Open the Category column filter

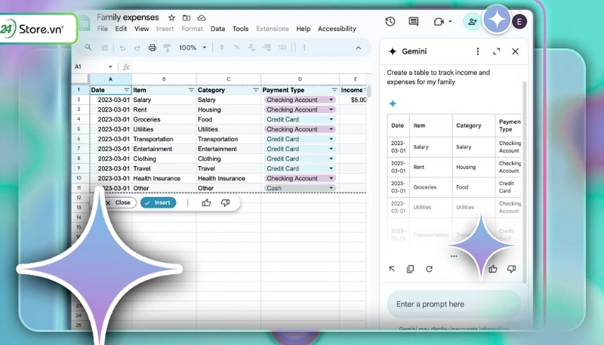(256, 90)
